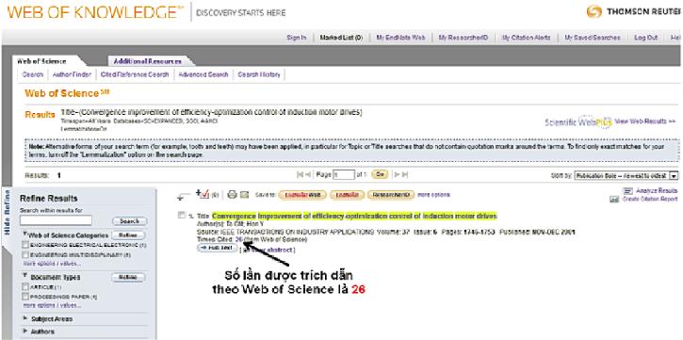Expand the Authors refine section
683x340 pixels.
(x=25, y=332)
